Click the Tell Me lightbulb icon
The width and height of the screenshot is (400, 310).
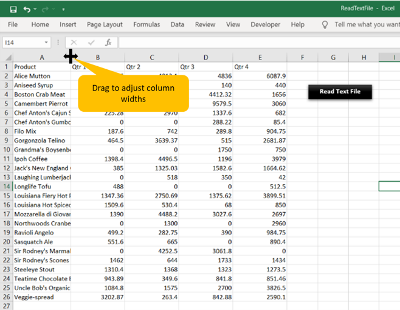[325, 25]
